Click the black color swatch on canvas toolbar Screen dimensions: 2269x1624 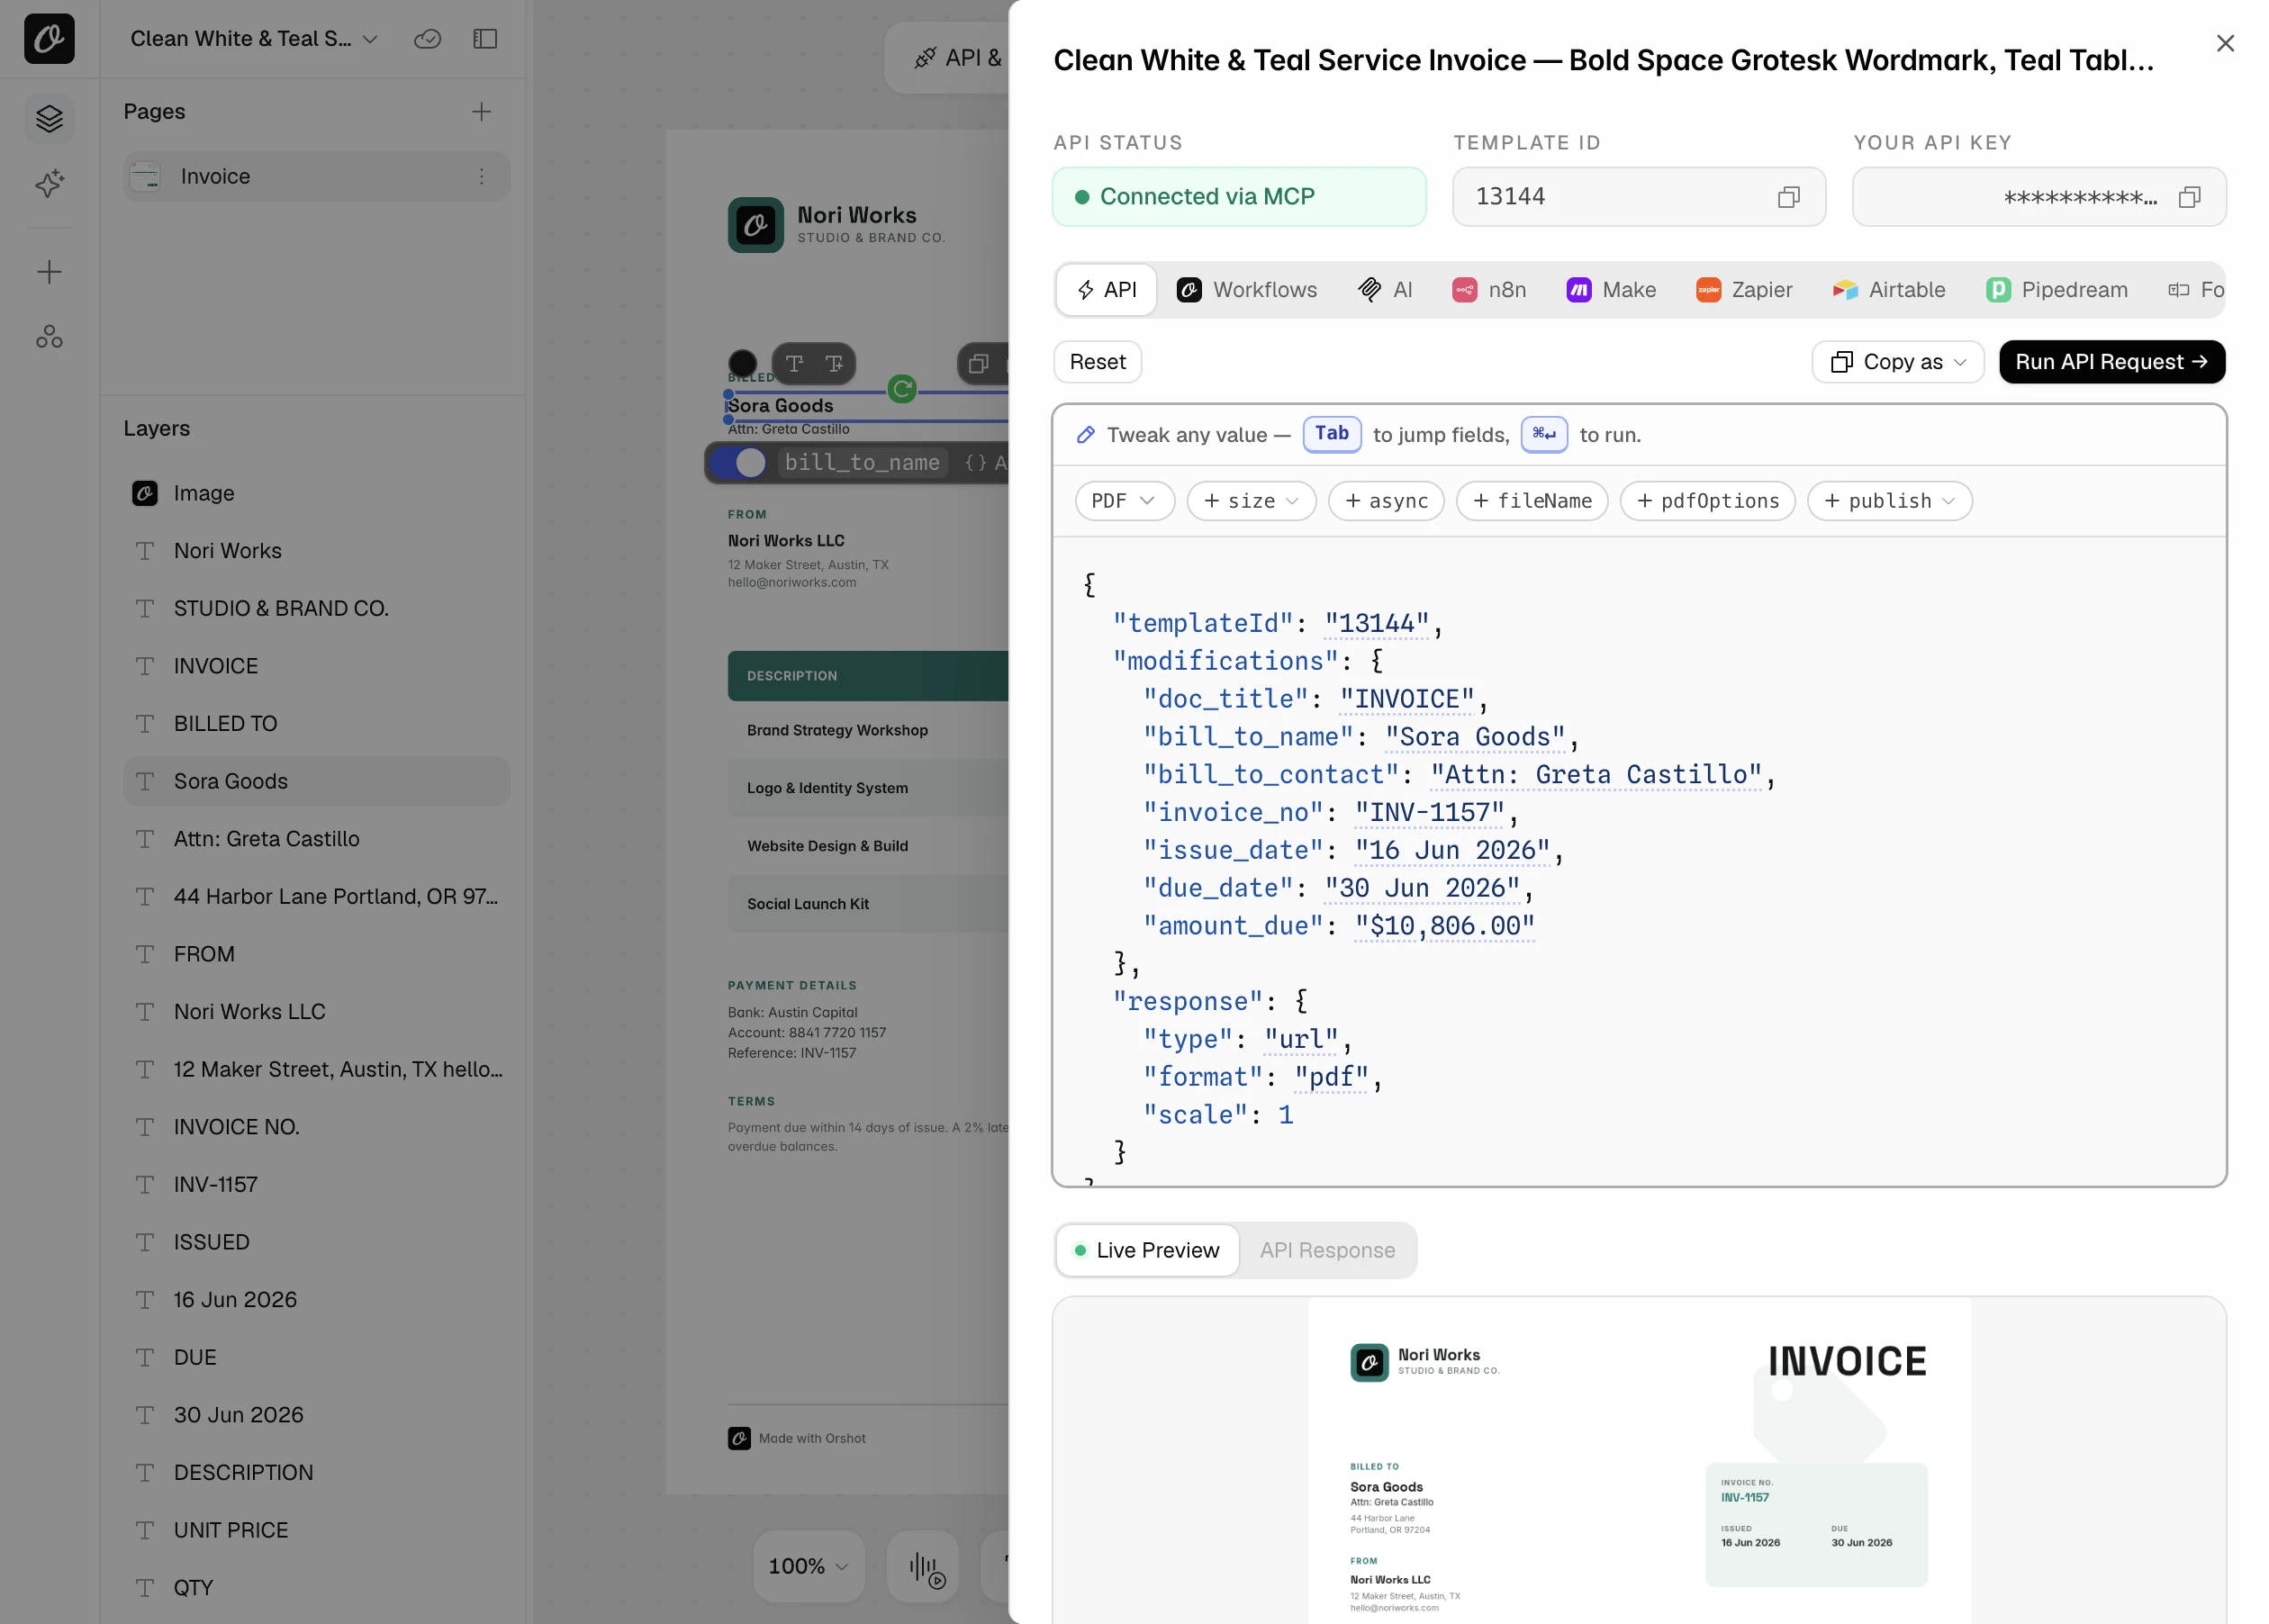click(742, 364)
